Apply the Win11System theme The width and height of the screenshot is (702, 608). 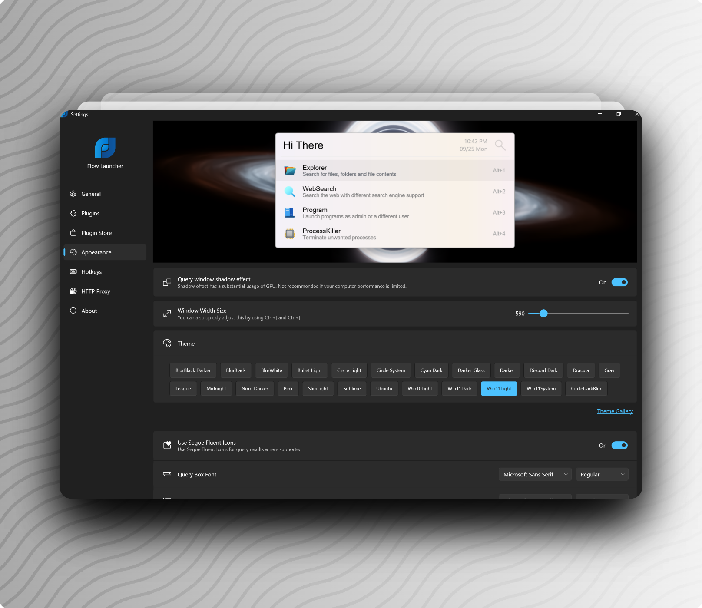(541, 389)
